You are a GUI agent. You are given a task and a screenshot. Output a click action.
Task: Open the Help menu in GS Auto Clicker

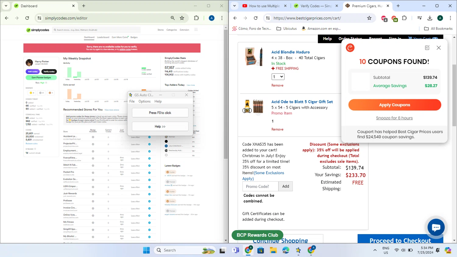point(158,101)
